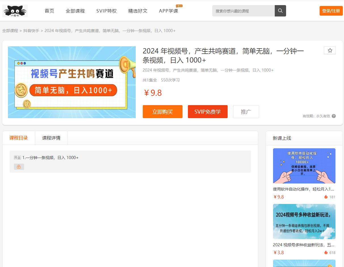The image size is (344, 267).
Task: Click the ￥9.8 price under 使用软件自动化操作
Action: [278, 197]
